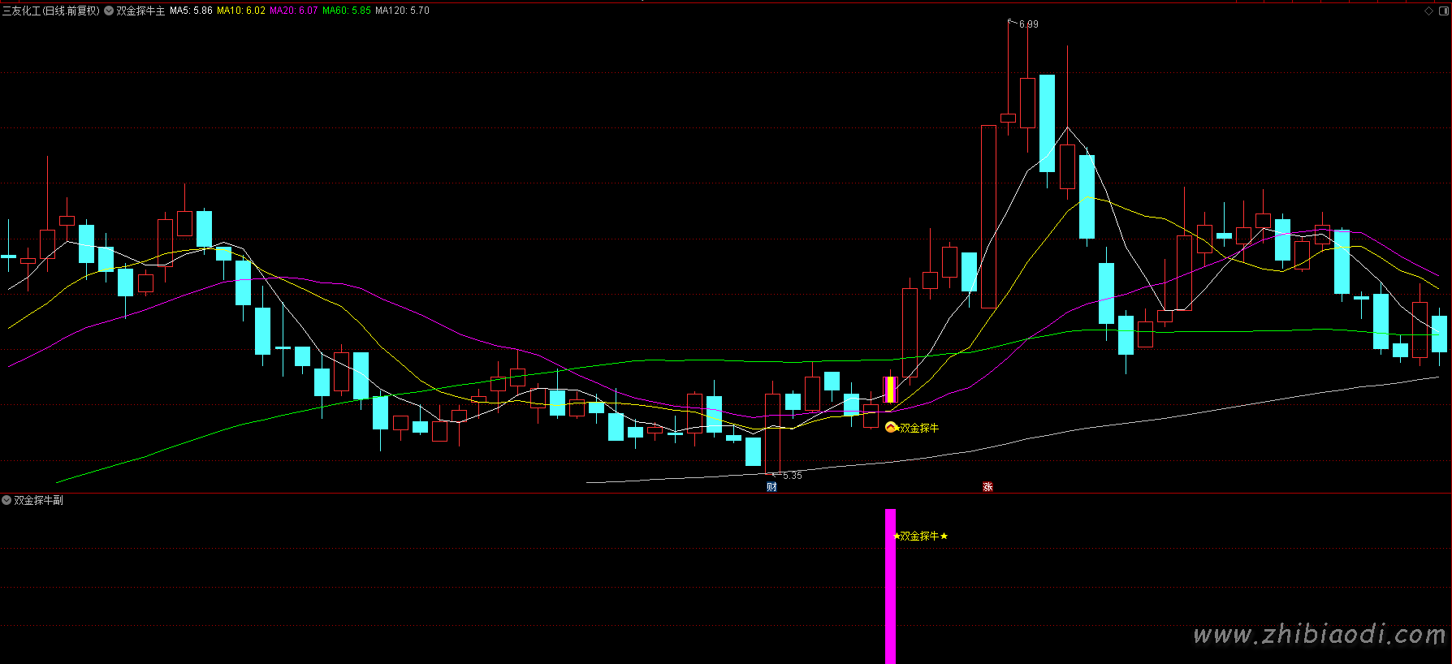Screen dimensions: 1452x664
Task: Click the green MA60: 5.85 label
Action: (347, 11)
